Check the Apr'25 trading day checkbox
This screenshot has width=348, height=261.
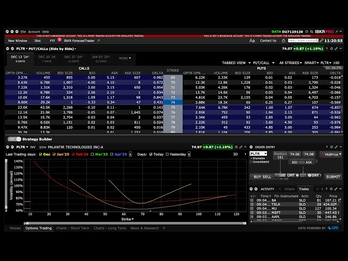click(112, 154)
